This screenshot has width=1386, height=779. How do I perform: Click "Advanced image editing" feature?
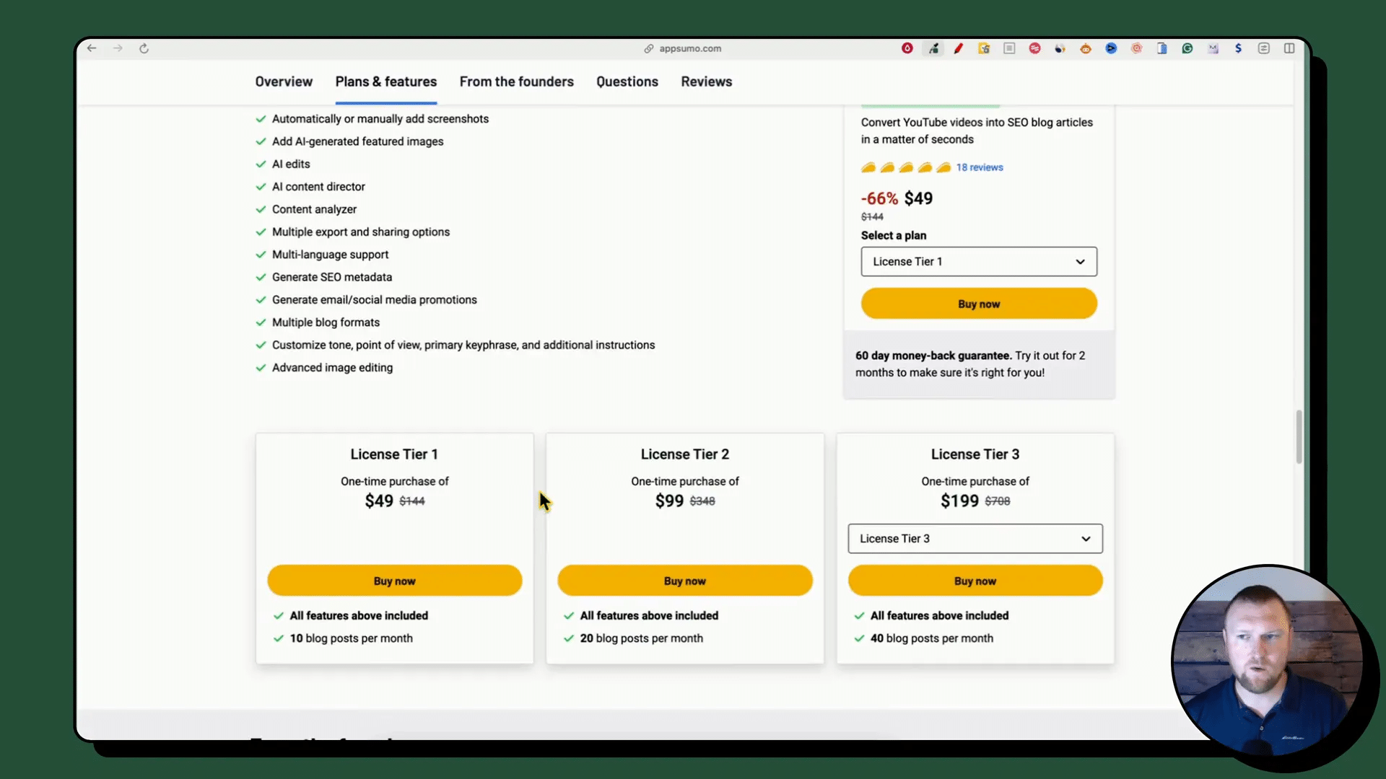point(332,368)
